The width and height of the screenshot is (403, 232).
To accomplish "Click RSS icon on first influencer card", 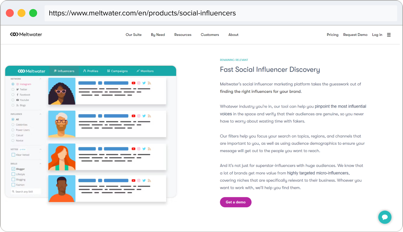I will coord(149,83).
